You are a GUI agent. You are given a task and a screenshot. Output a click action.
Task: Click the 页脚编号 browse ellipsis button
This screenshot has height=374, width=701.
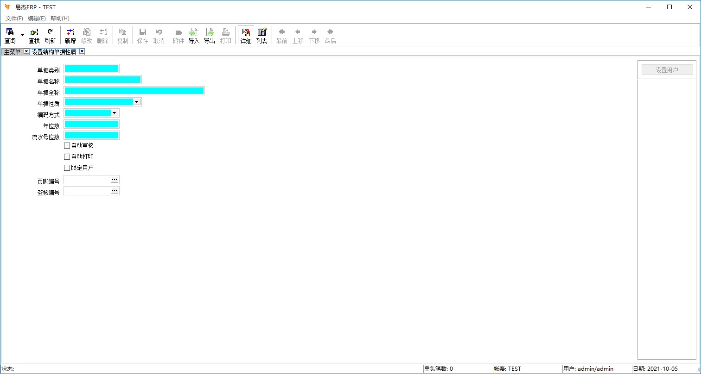click(x=115, y=180)
